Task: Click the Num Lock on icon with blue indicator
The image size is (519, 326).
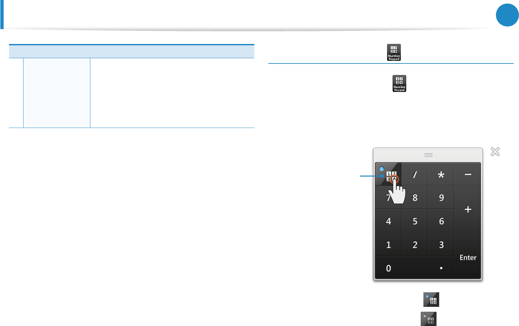Action: click(431, 300)
